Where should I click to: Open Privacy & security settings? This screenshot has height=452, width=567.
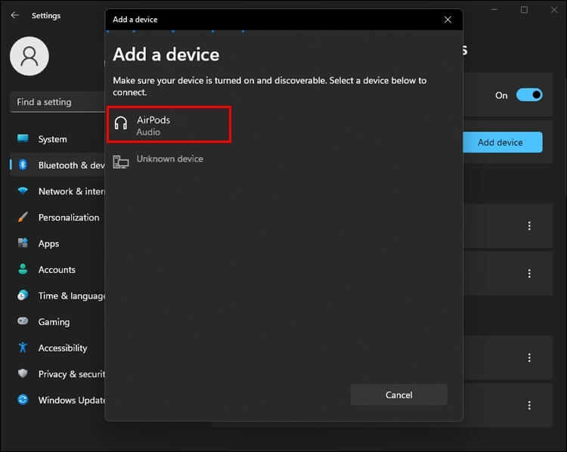[58, 374]
